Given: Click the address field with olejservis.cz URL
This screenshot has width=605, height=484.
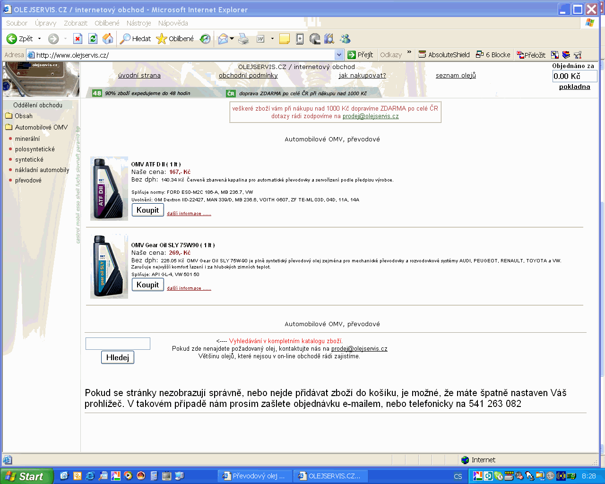Looking at the screenshot, I should point(184,55).
